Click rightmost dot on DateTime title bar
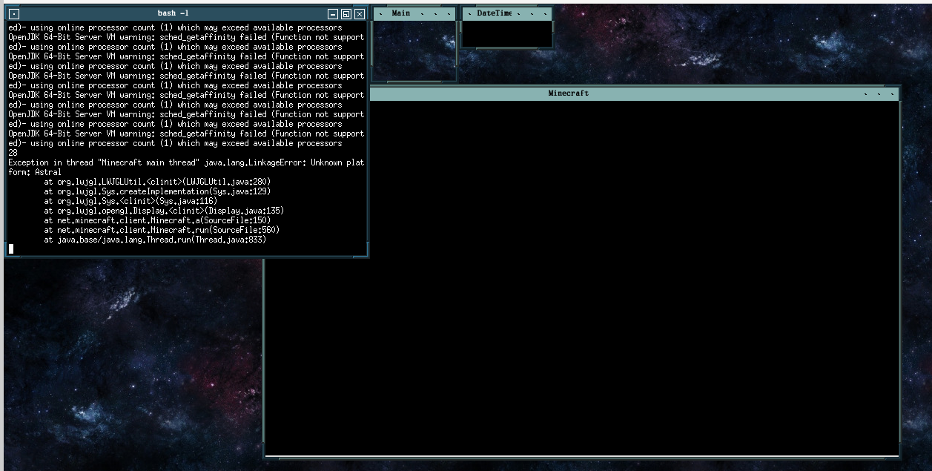 [546, 14]
